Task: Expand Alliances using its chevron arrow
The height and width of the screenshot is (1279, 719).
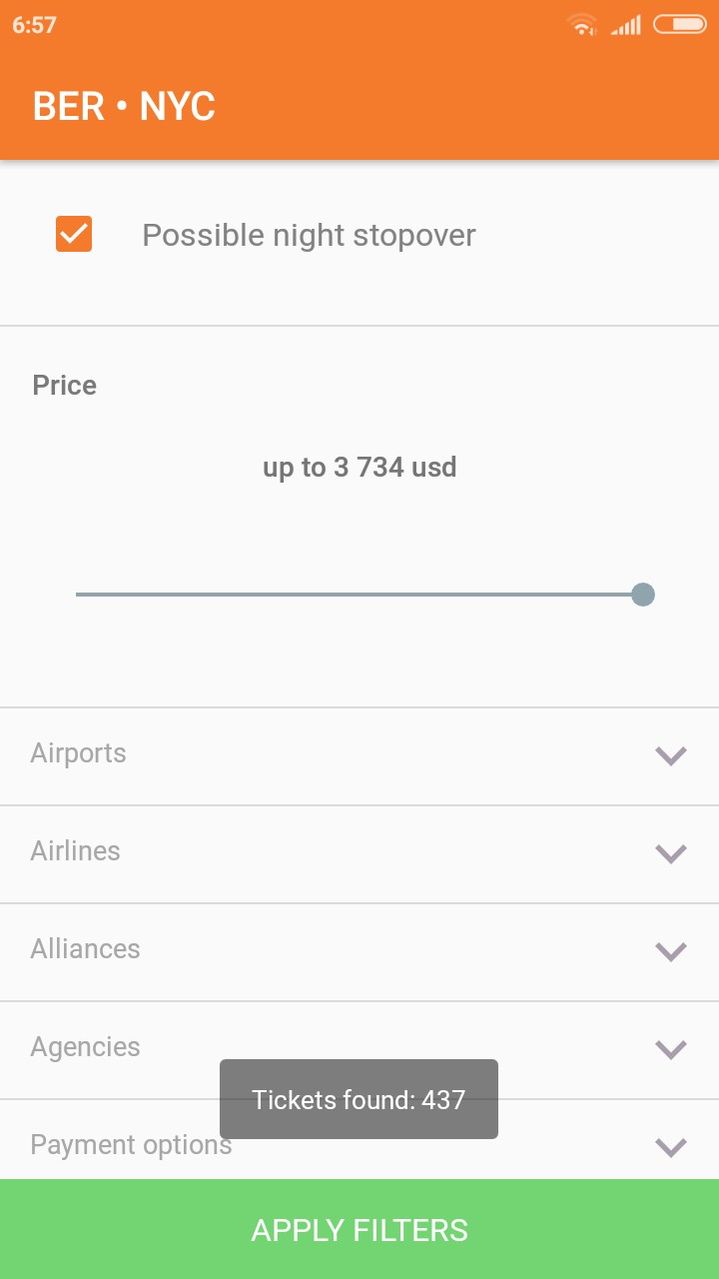Action: coord(670,951)
